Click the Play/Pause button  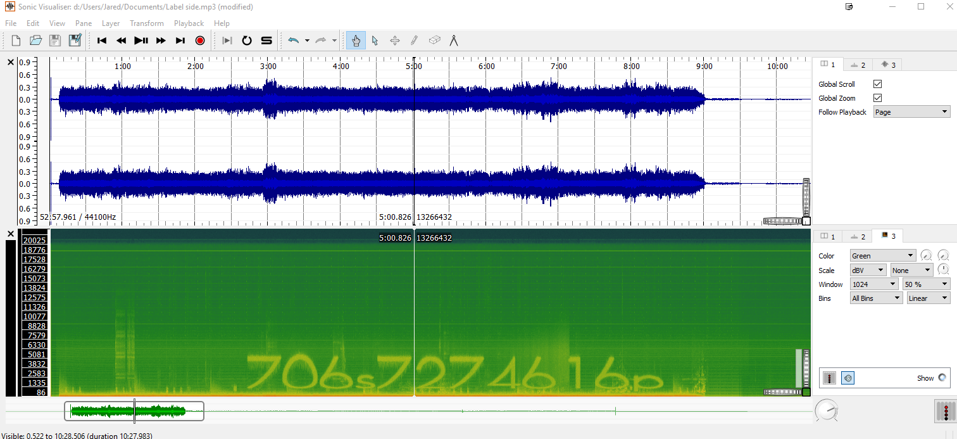(141, 41)
